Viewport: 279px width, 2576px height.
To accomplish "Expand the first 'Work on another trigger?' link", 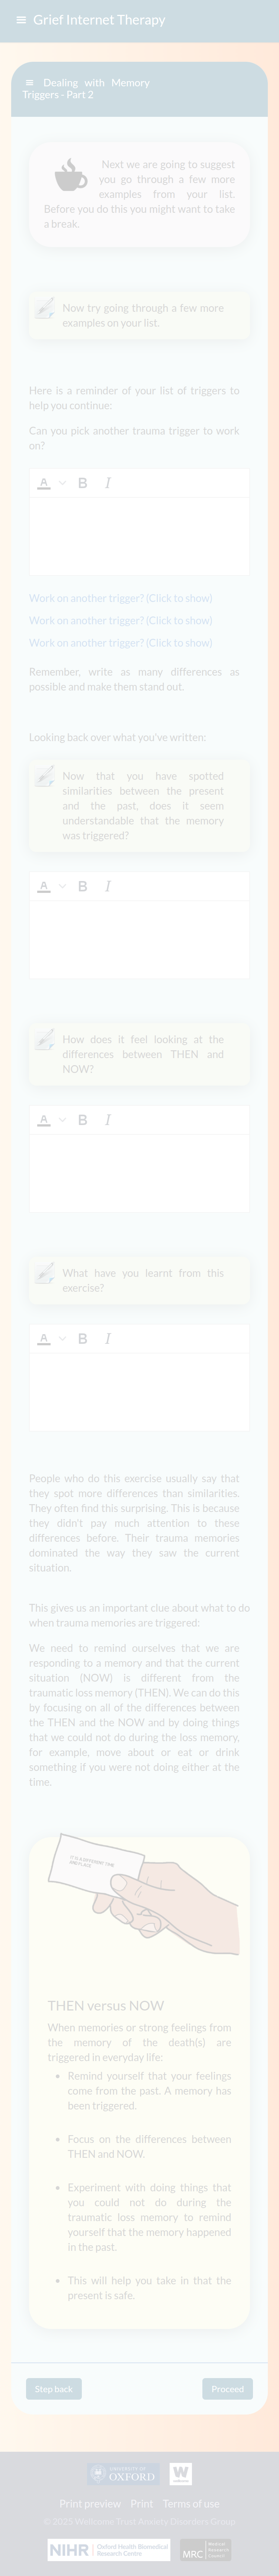I will pyautogui.click(x=121, y=598).
